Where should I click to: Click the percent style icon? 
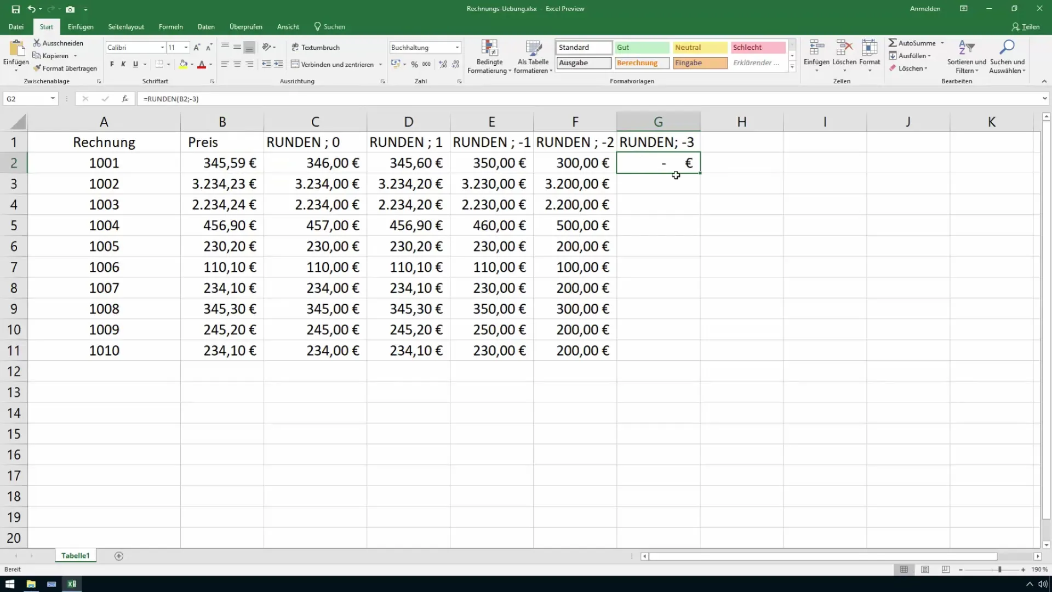pyautogui.click(x=414, y=64)
